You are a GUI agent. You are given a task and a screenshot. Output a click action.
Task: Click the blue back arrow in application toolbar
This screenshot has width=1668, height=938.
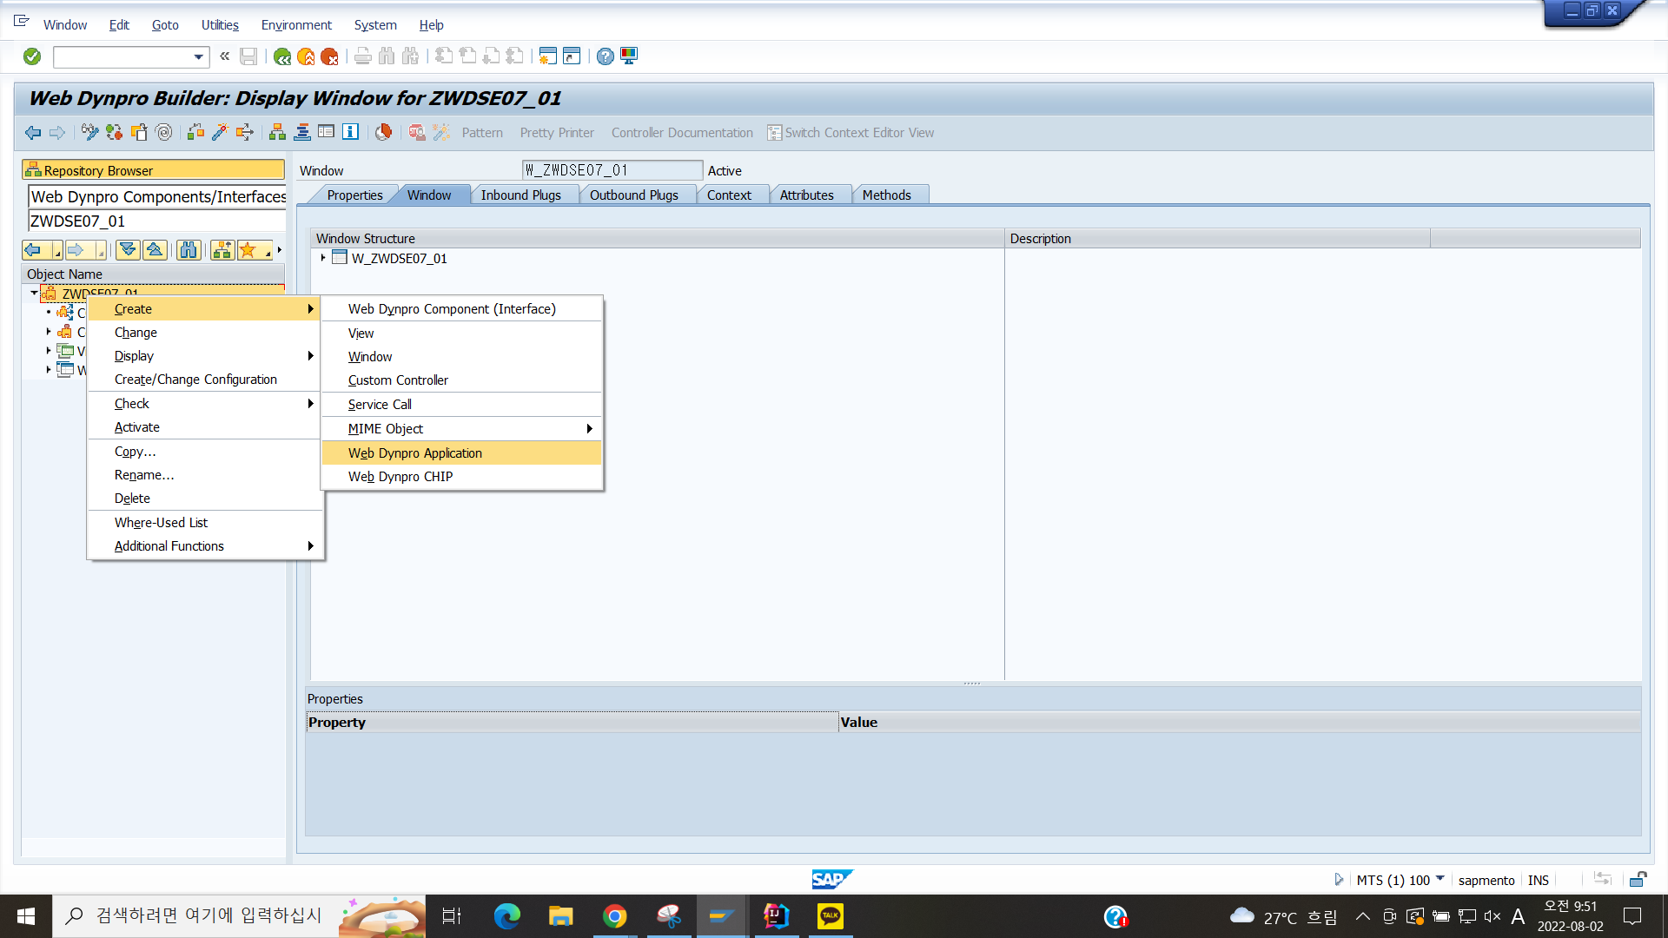click(x=33, y=132)
